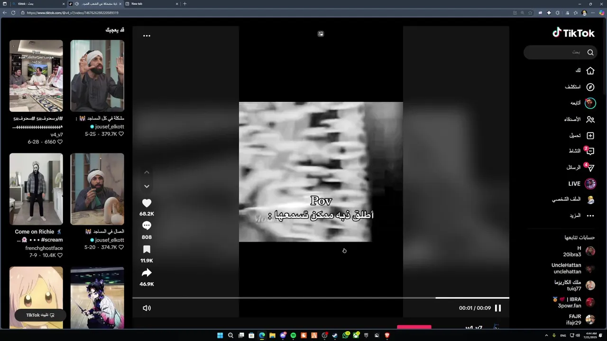Open followed account ifajr29

click(579, 320)
